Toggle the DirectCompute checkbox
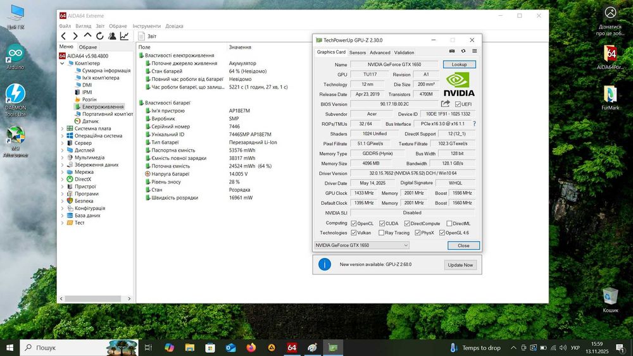 pyautogui.click(x=407, y=223)
